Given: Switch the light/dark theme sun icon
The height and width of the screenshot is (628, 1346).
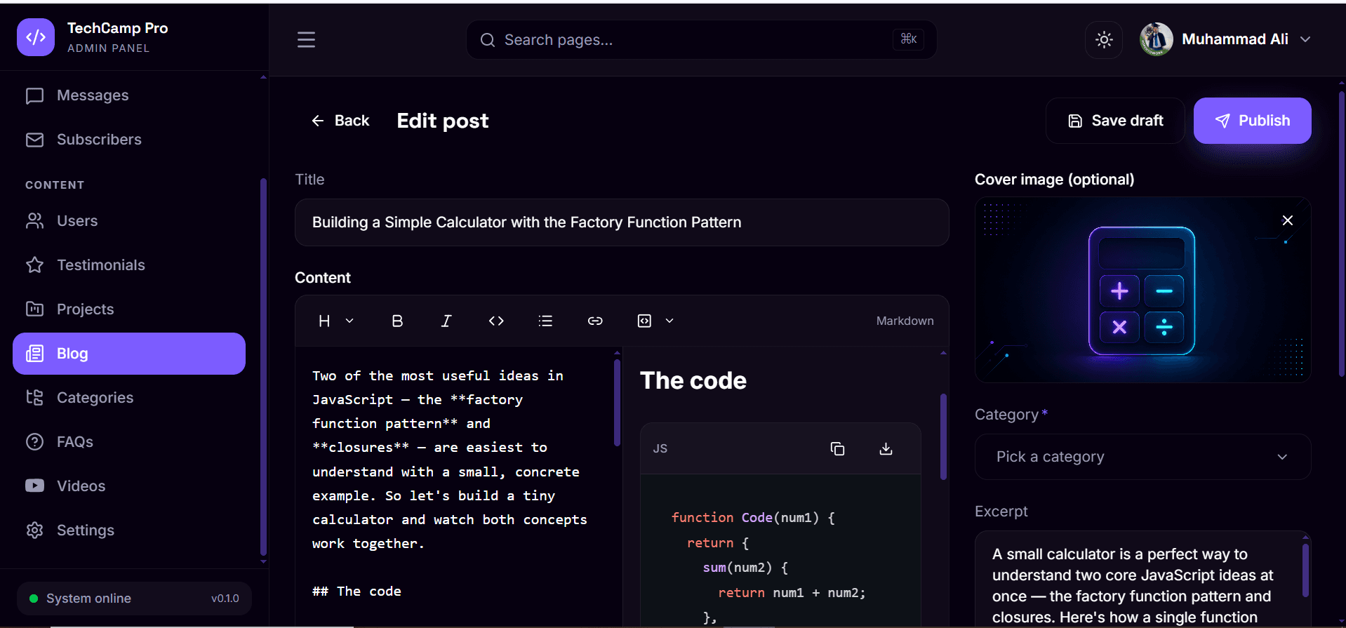Looking at the screenshot, I should point(1104,39).
